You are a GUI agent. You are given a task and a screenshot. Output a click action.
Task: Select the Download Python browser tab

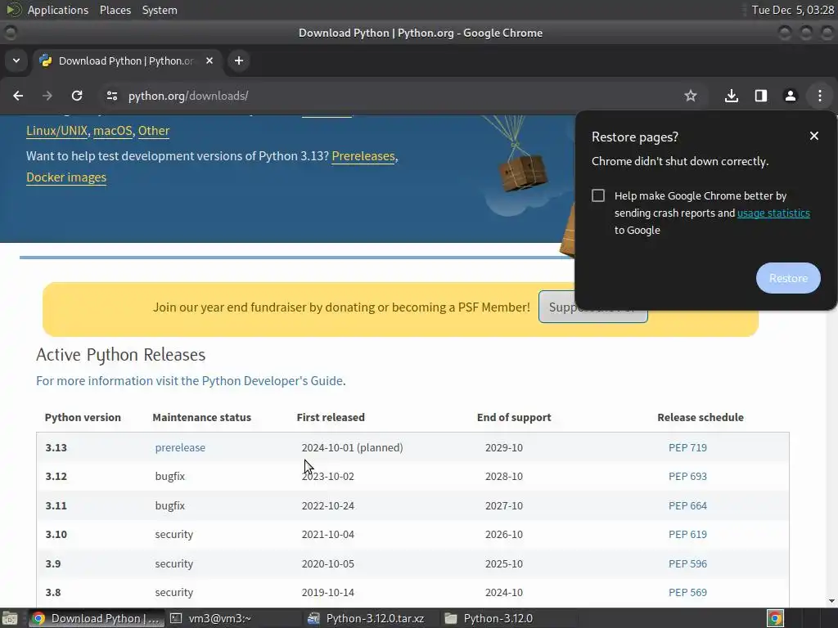(127, 61)
